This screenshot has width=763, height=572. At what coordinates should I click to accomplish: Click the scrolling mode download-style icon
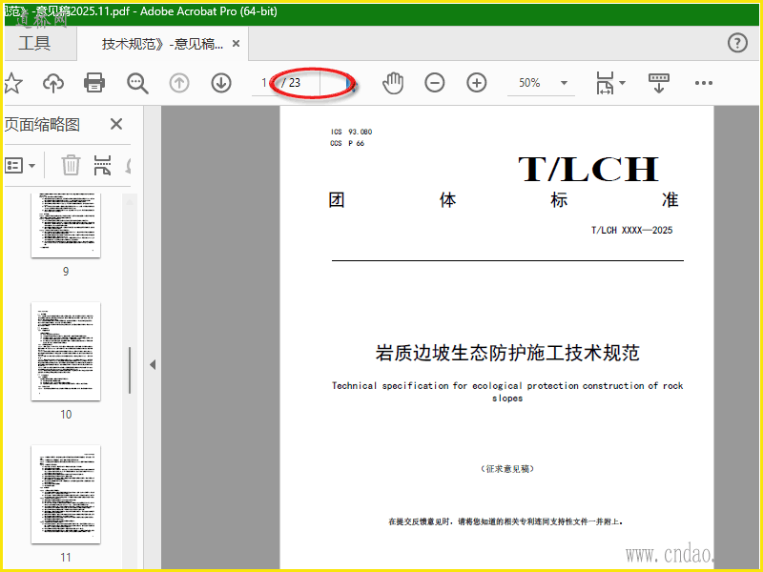[659, 83]
